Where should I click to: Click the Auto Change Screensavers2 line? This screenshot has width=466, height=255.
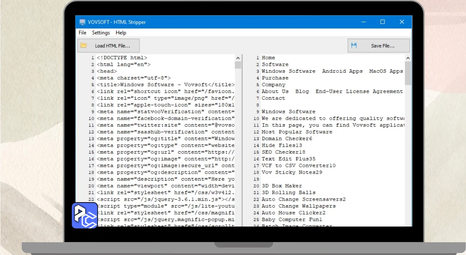(x=304, y=199)
